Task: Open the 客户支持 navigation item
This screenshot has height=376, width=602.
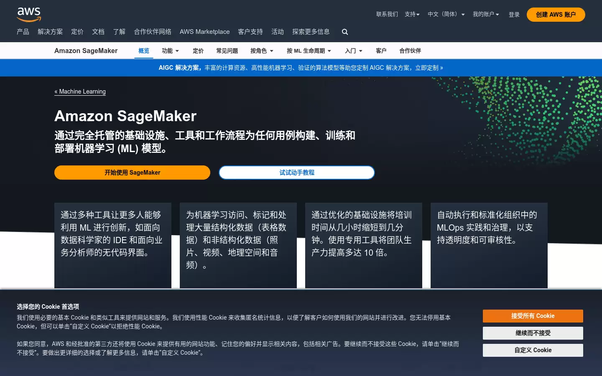Action: tap(250, 32)
